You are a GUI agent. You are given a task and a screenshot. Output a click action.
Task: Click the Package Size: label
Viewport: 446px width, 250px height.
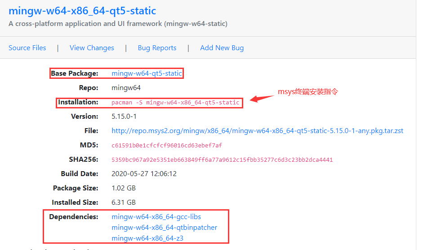[76, 188]
